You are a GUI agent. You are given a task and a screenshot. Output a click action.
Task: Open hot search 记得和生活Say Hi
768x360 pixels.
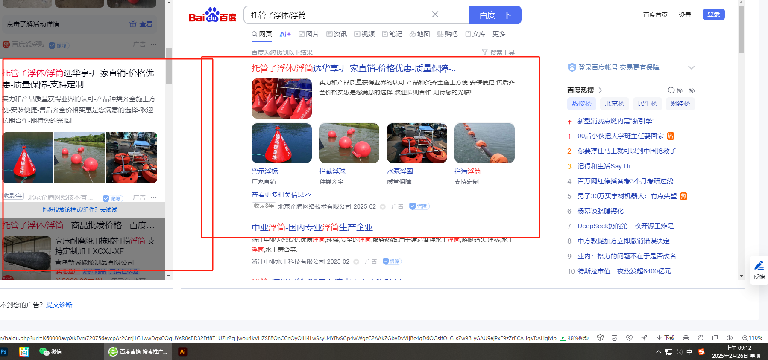[x=604, y=166]
